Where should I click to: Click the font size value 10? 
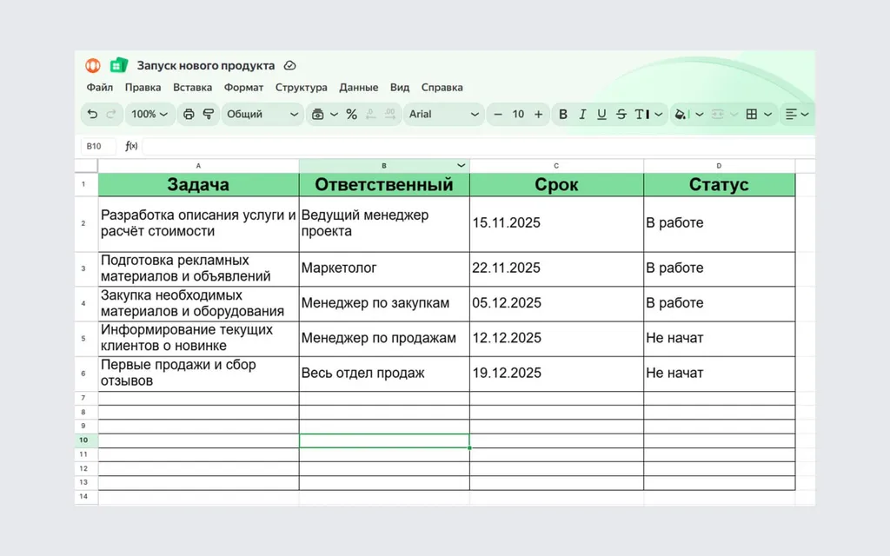[x=518, y=114]
